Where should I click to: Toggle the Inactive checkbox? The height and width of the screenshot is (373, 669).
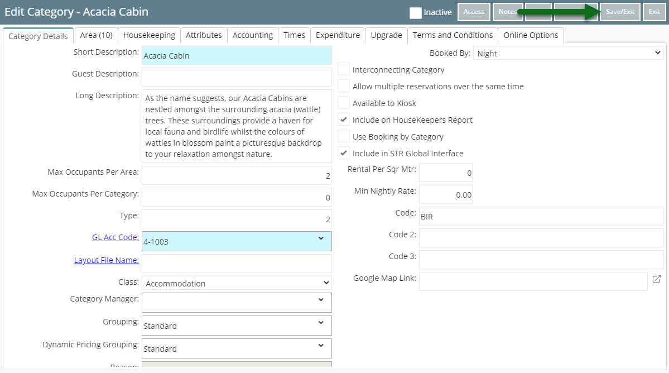pos(416,13)
